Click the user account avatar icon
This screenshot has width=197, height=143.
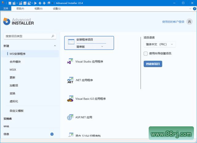(x=189, y=22)
